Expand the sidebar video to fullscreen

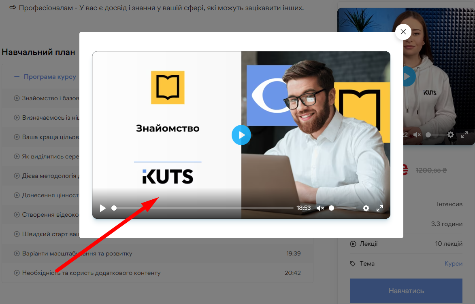pyautogui.click(x=464, y=135)
